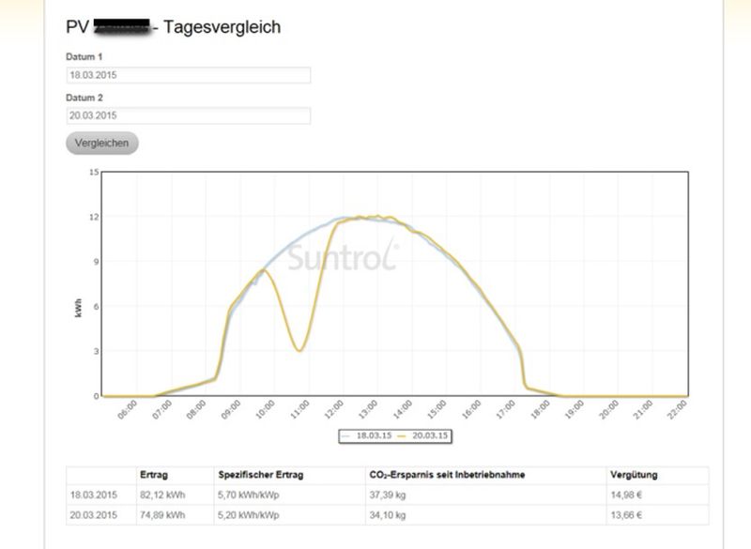Click the 13,66 € Vergütung cell
Viewport: 751px width, 549px height.
625,515
